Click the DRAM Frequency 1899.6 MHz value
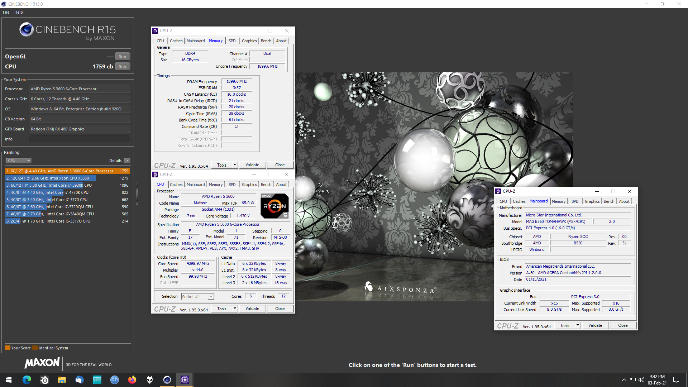This screenshot has height=387, width=688. 236,81
